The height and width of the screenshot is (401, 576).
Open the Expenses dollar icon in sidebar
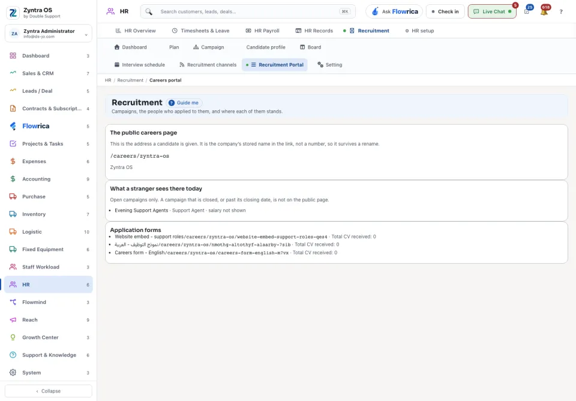point(13,161)
